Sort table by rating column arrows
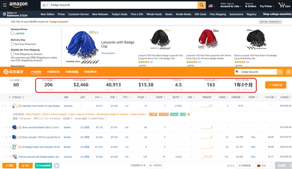292x169 pixels. (x=129, y=97)
